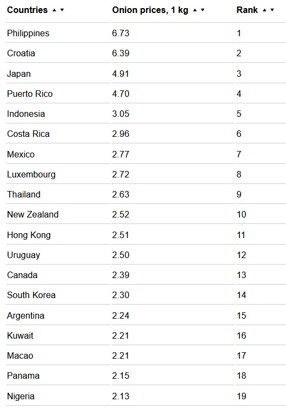Screen dimensions: 286x409
Task: Select the Croatia country cell
Action: tap(21, 53)
